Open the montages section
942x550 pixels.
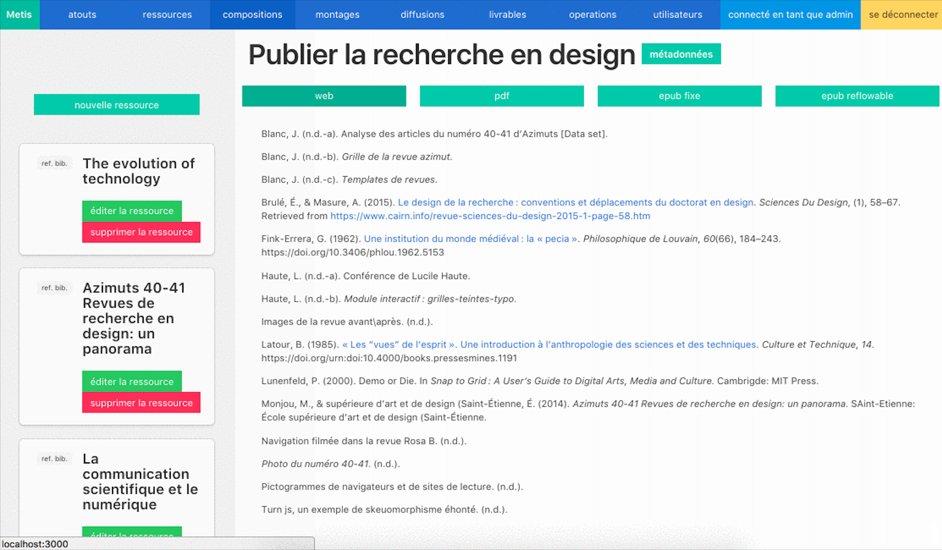point(337,14)
